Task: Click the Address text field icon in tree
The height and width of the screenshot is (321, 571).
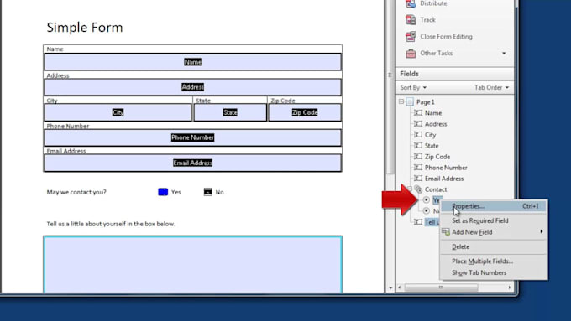Action: click(418, 123)
